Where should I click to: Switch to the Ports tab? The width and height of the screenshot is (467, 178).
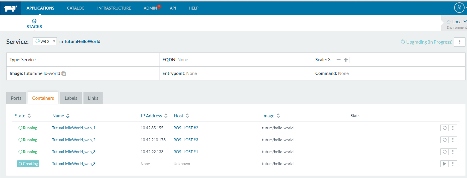[x=16, y=98]
